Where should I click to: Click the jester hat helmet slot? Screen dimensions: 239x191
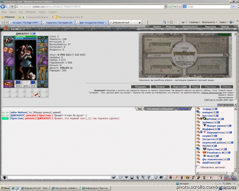[9, 41]
